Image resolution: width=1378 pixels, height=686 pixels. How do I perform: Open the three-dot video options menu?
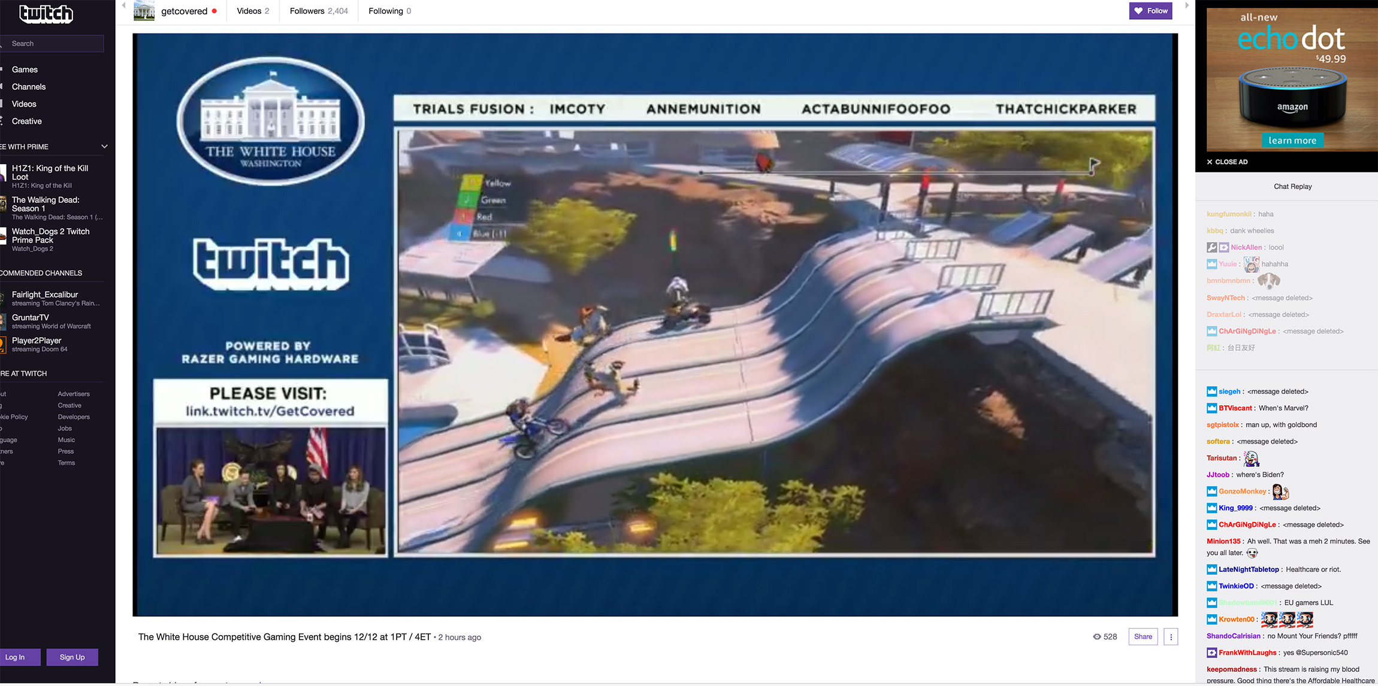(x=1171, y=637)
